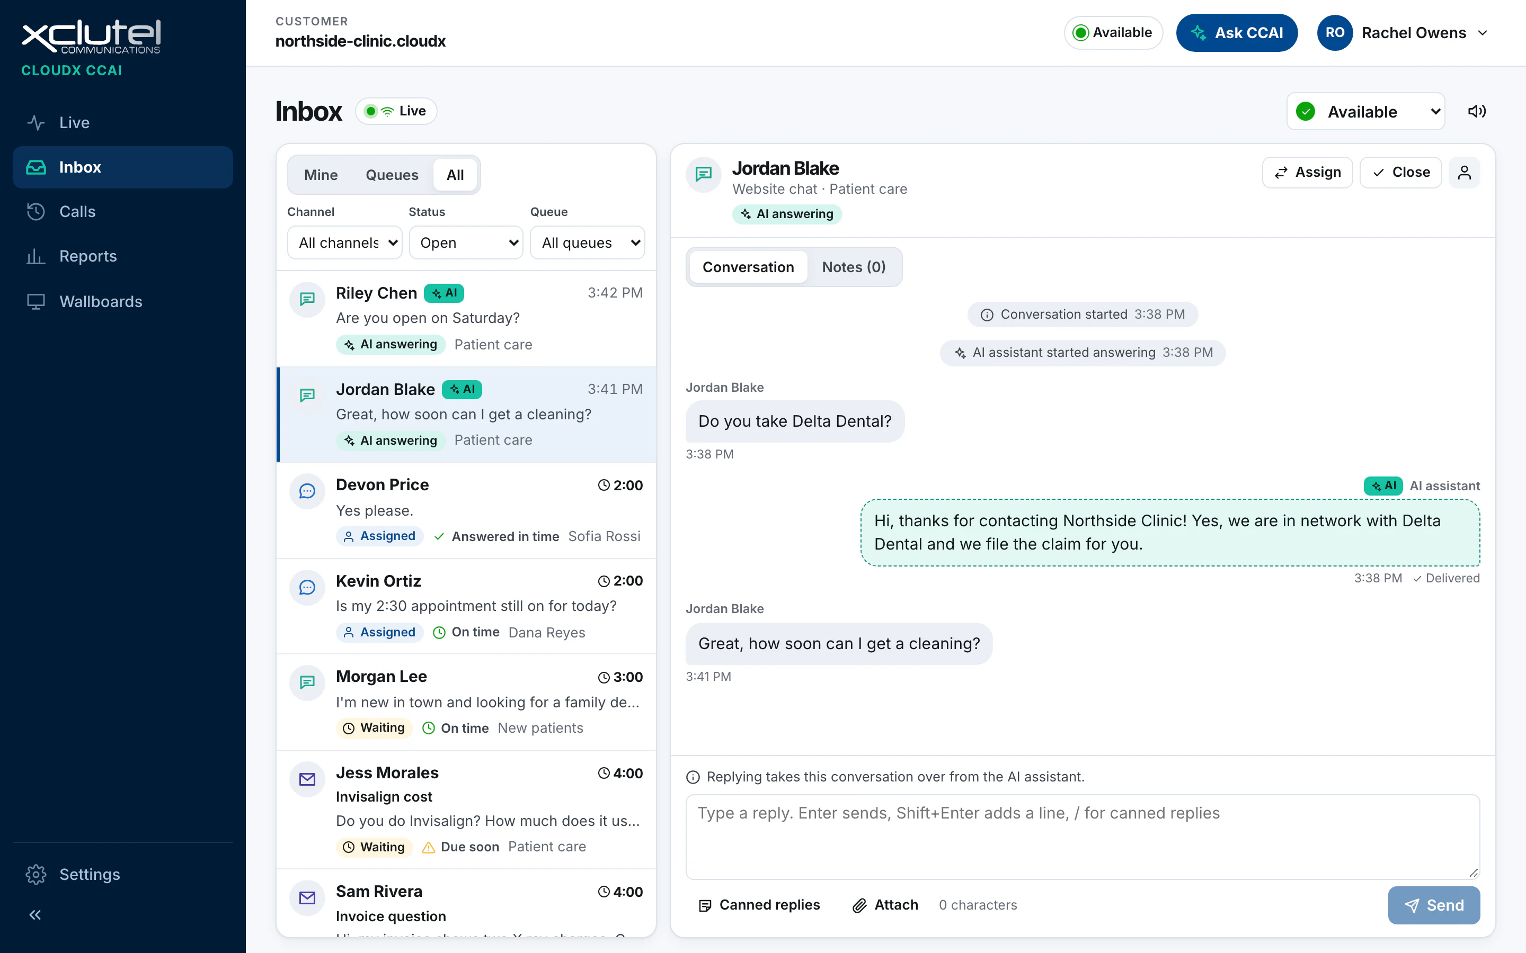
Task: Open the All channels filter dropdown
Action: [345, 242]
